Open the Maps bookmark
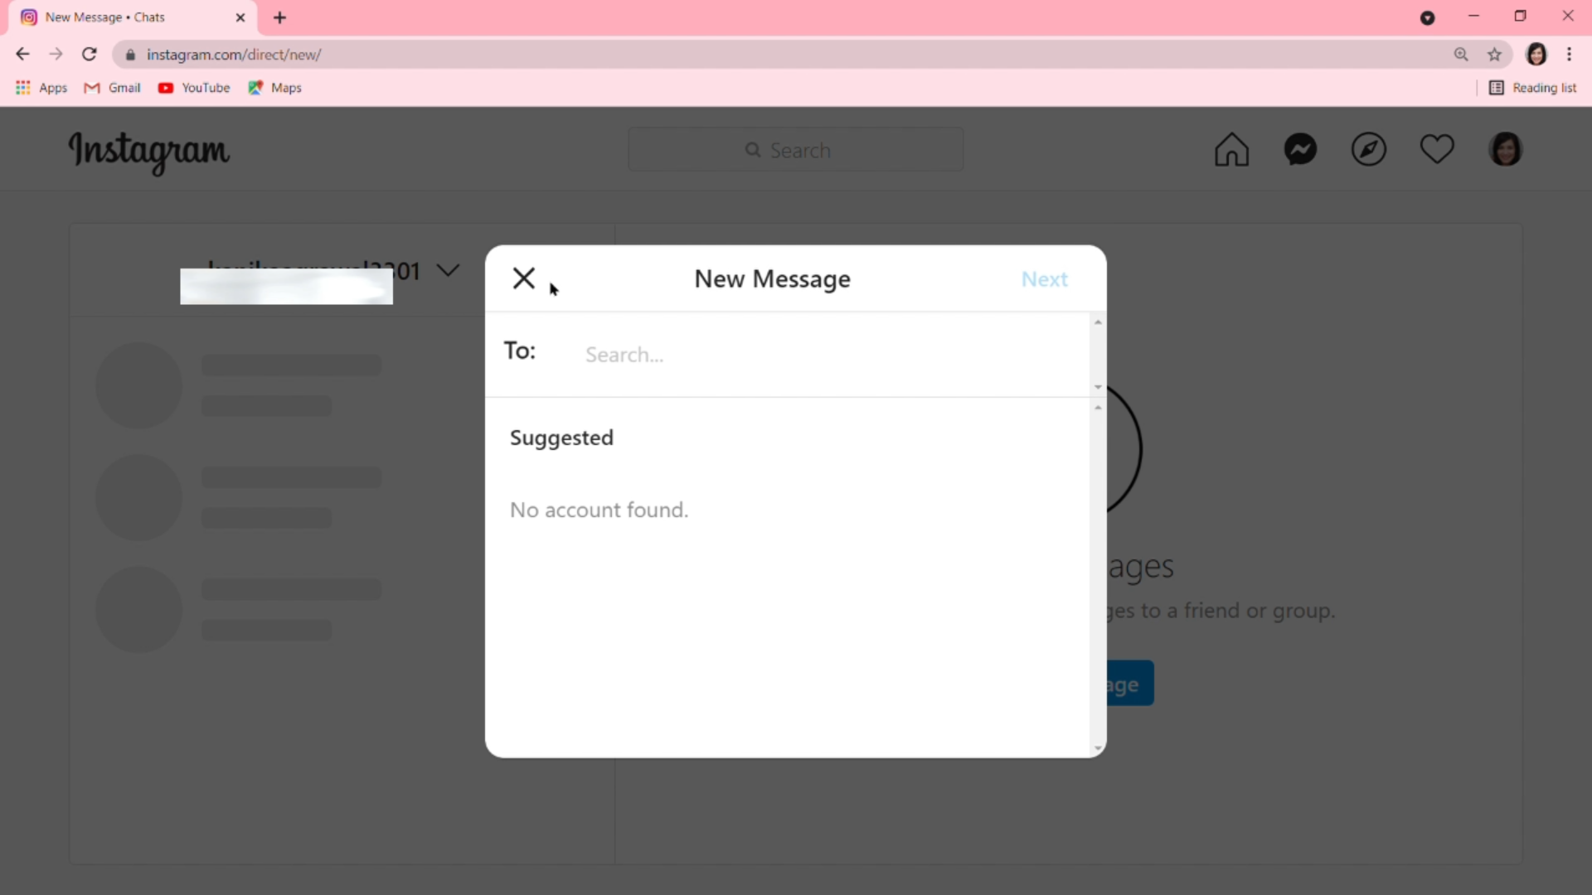The height and width of the screenshot is (895, 1592). (x=275, y=88)
